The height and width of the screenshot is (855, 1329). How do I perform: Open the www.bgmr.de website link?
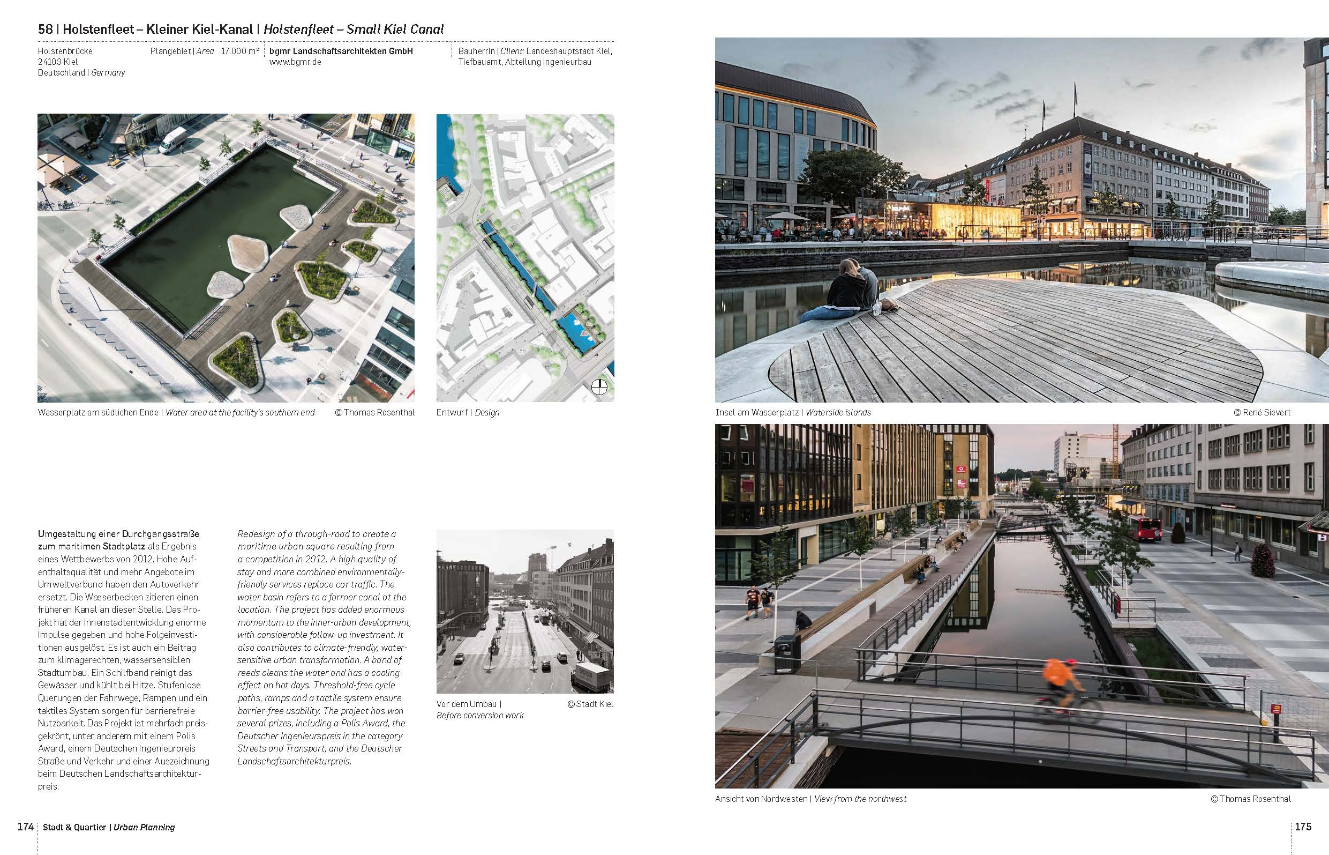click(295, 62)
